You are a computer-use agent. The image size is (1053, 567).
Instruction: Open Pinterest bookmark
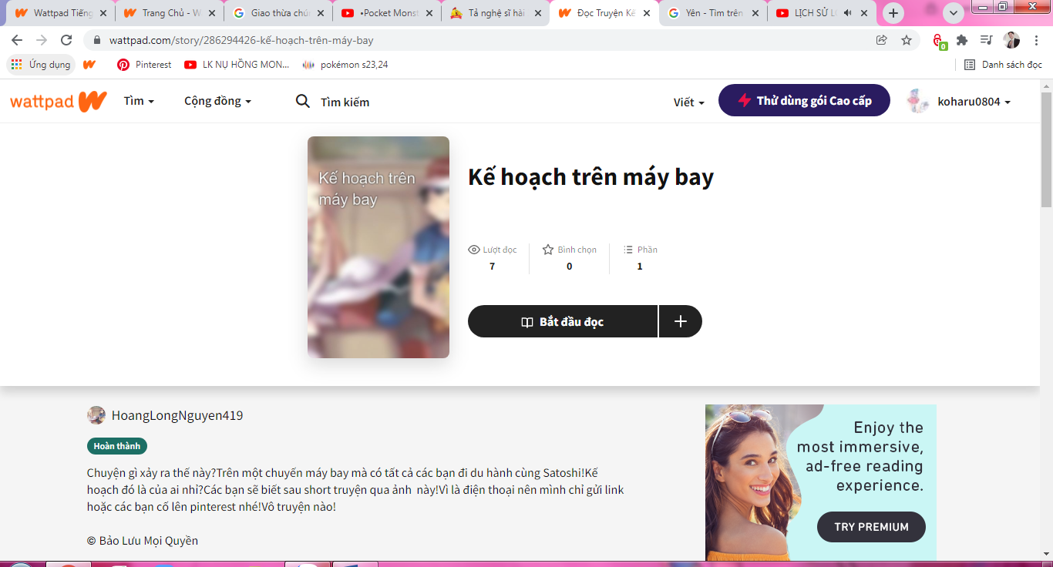(144, 65)
